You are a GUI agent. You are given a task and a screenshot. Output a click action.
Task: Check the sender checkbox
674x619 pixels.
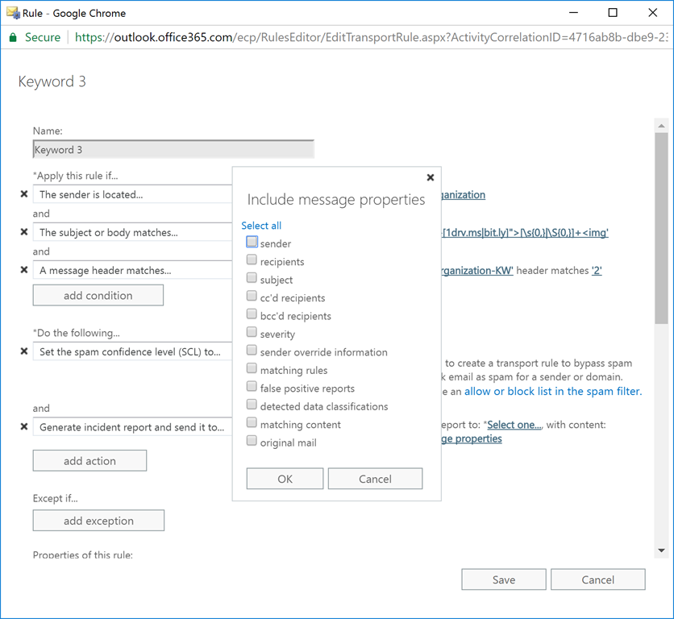coord(252,242)
